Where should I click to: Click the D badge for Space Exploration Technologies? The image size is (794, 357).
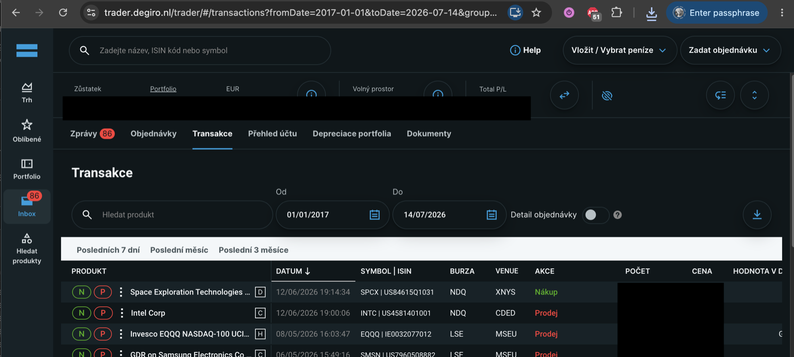click(x=260, y=292)
